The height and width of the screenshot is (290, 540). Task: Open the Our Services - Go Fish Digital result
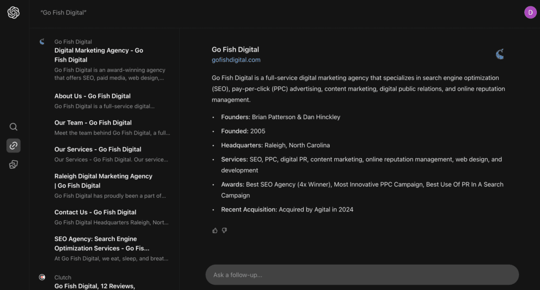pyautogui.click(x=98, y=149)
